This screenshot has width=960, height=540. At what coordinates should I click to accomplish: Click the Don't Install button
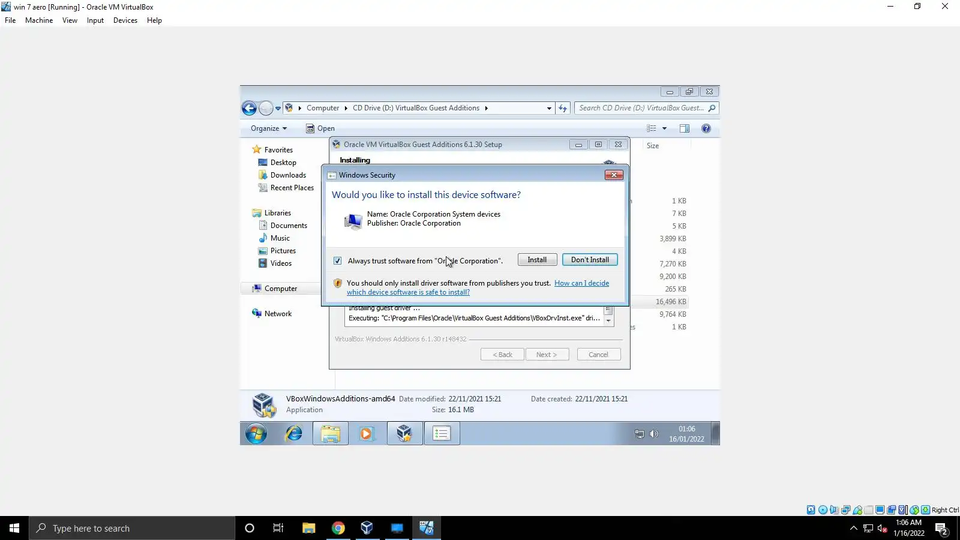pos(590,260)
